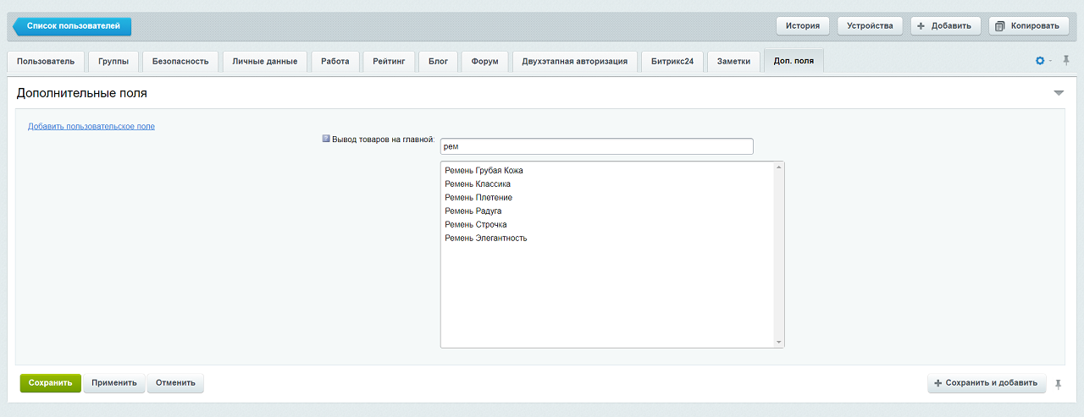Return to 'Список пользователей'

click(73, 26)
